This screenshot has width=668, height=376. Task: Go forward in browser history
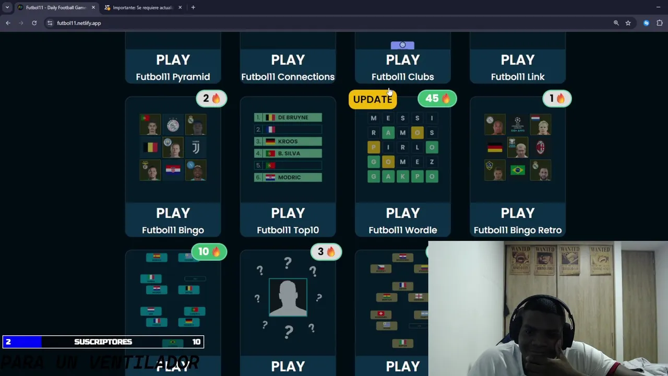tap(21, 23)
